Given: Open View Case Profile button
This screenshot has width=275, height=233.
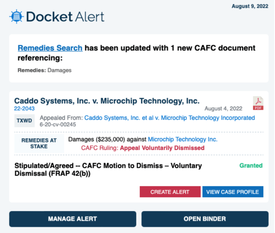Looking at the screenshot, I should click(x=233, y=192).
